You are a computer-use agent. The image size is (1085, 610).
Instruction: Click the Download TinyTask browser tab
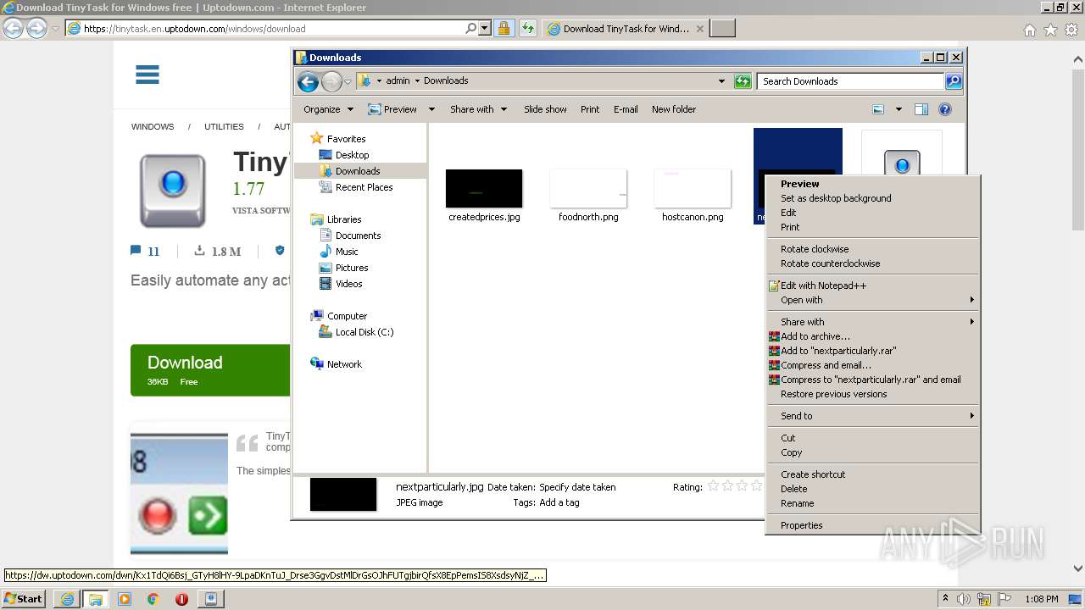click(x=626, y=28)
